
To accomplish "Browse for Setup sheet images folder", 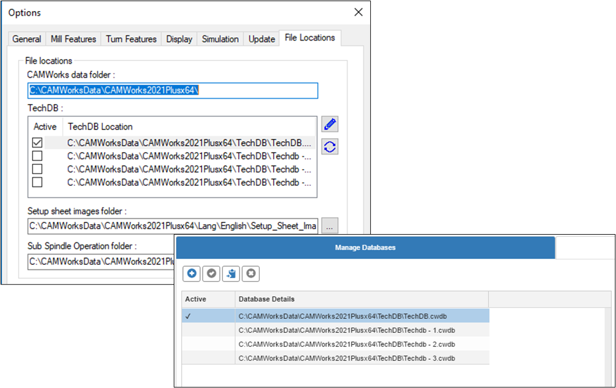I will coord(330,226).
